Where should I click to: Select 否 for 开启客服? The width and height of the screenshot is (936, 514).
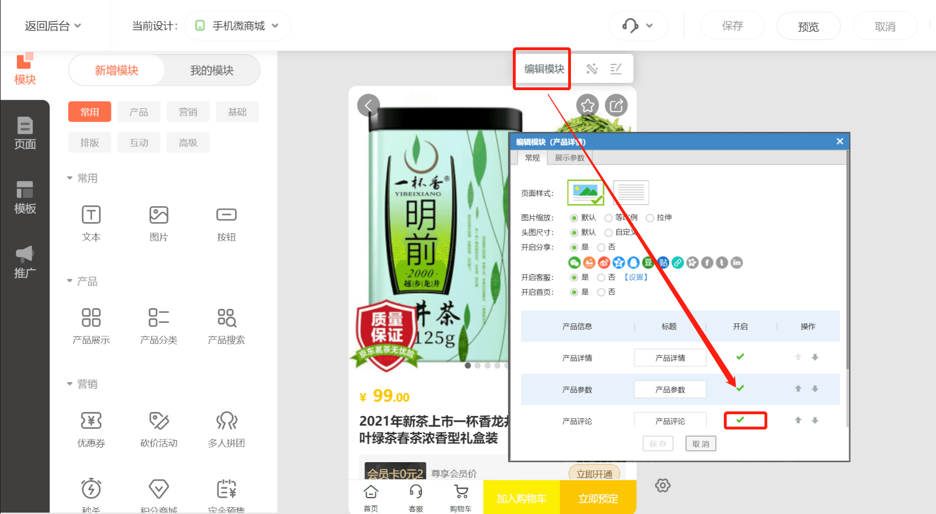(x=601, y=277)
